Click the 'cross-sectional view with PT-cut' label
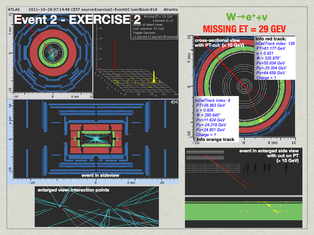314x235 pixels. pyautogui.click(x=217, y=43)
